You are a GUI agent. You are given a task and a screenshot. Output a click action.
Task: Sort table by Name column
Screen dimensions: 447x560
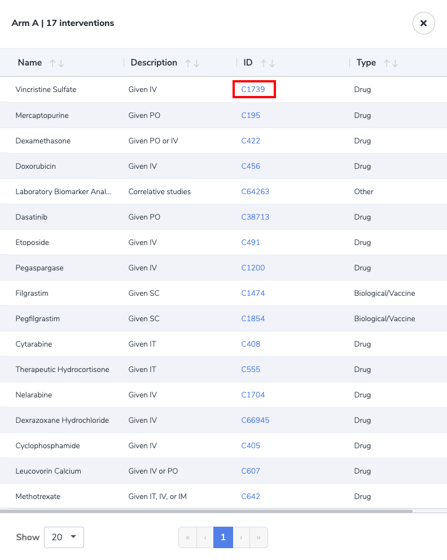pyautogui.click(x=56, y=63)
